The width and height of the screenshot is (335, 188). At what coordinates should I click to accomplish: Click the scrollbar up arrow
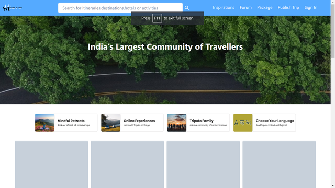[333, 2]
